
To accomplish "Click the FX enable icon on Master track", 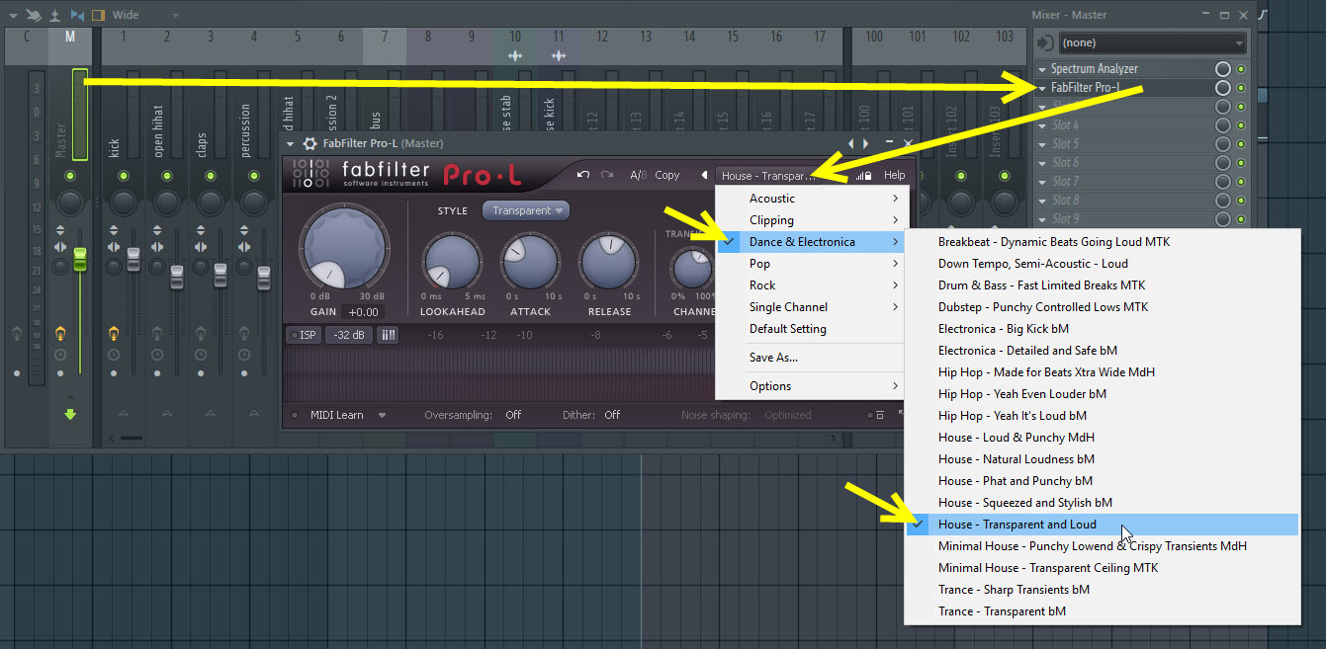I will [x=60, y=333].
